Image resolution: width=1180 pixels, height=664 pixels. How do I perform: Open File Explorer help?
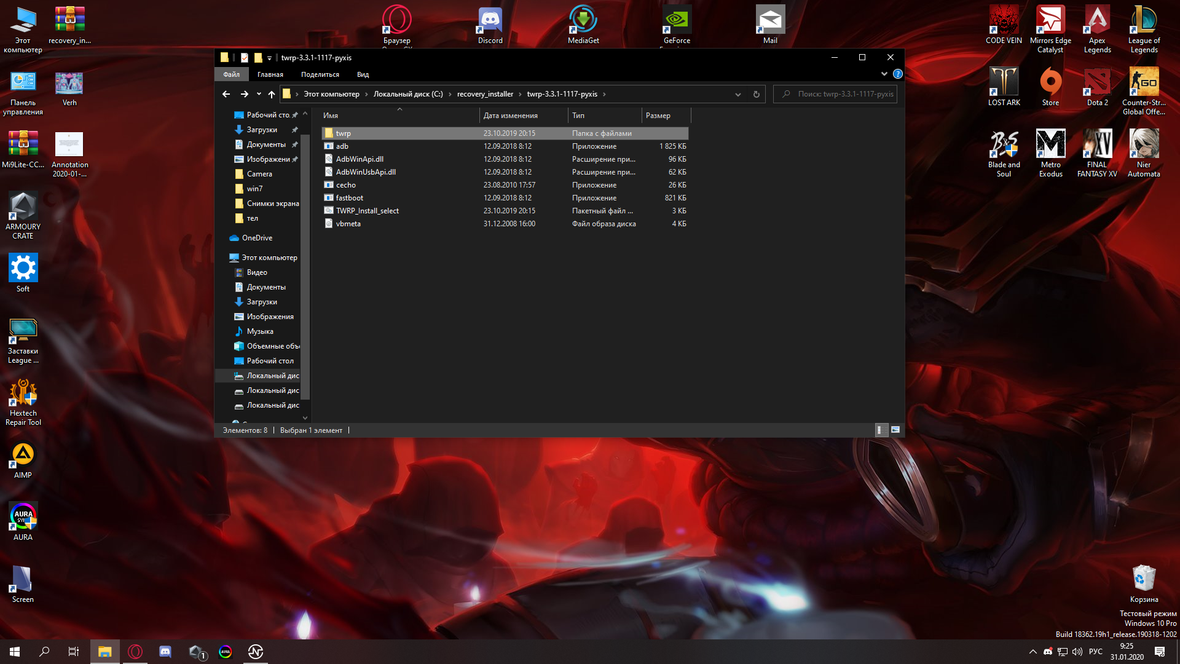tap(898, 74)
